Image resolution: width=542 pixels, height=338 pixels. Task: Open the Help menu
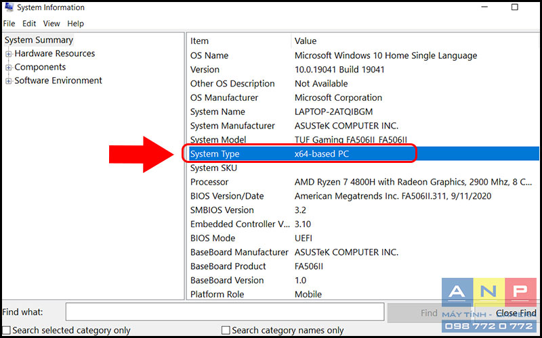tap(75, 24)
